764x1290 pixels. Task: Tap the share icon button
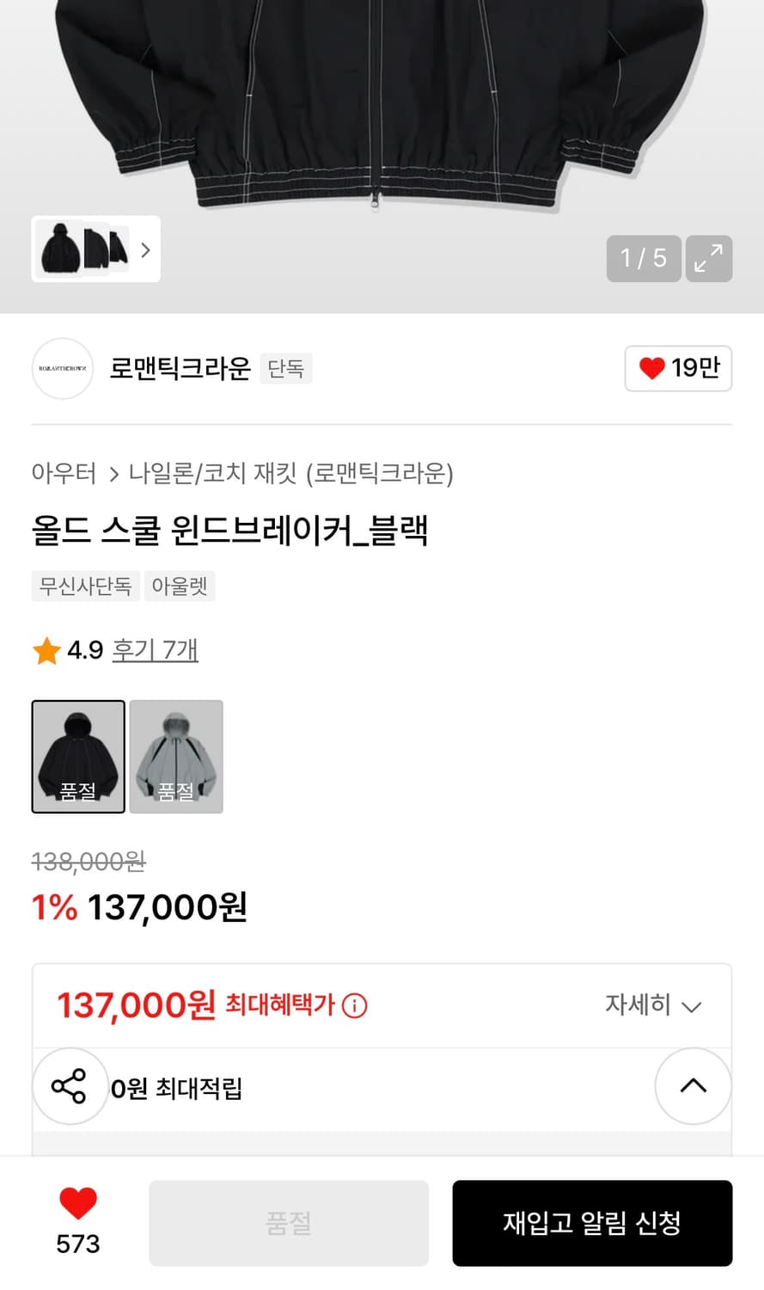70,1086
